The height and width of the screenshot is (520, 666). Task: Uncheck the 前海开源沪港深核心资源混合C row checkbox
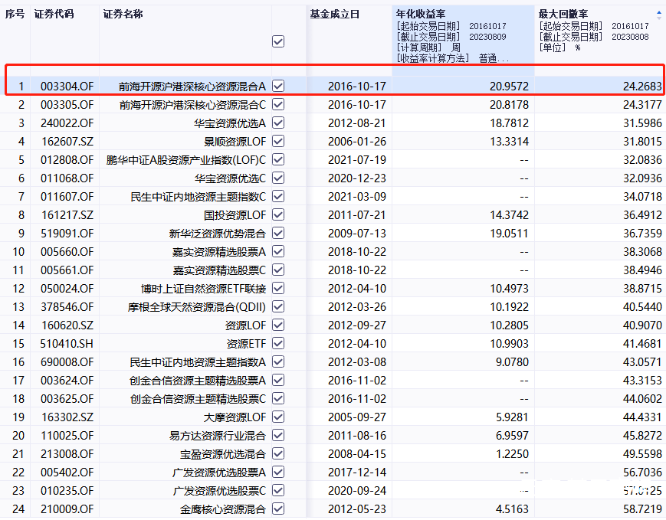click(x=278, y=104)
